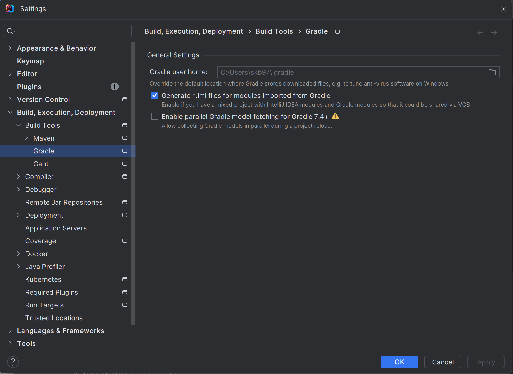Expand the Docker node
The image size is (513, 374).
coord(18,254)
